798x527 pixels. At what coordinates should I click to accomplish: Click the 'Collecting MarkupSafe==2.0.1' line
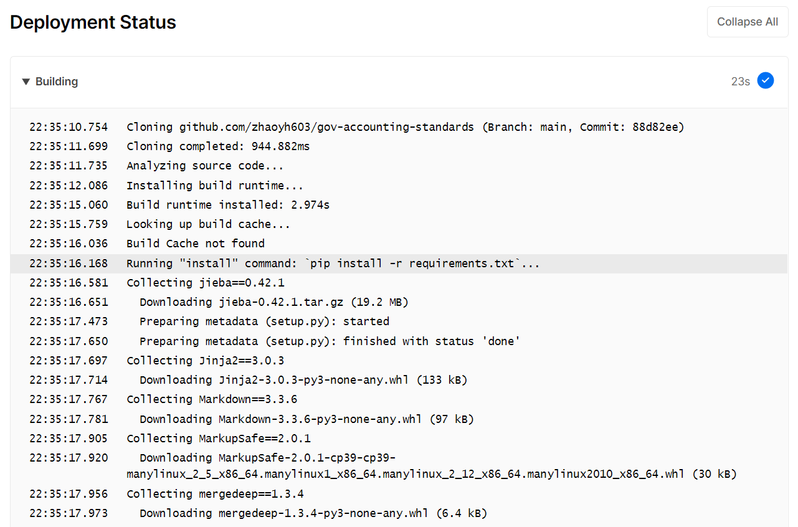pyautogui.click(x=218, y=439)
